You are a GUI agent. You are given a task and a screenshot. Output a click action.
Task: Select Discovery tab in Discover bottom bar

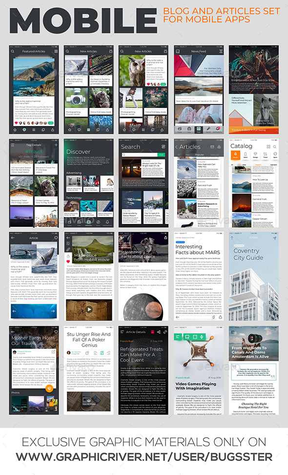point(89,223)
